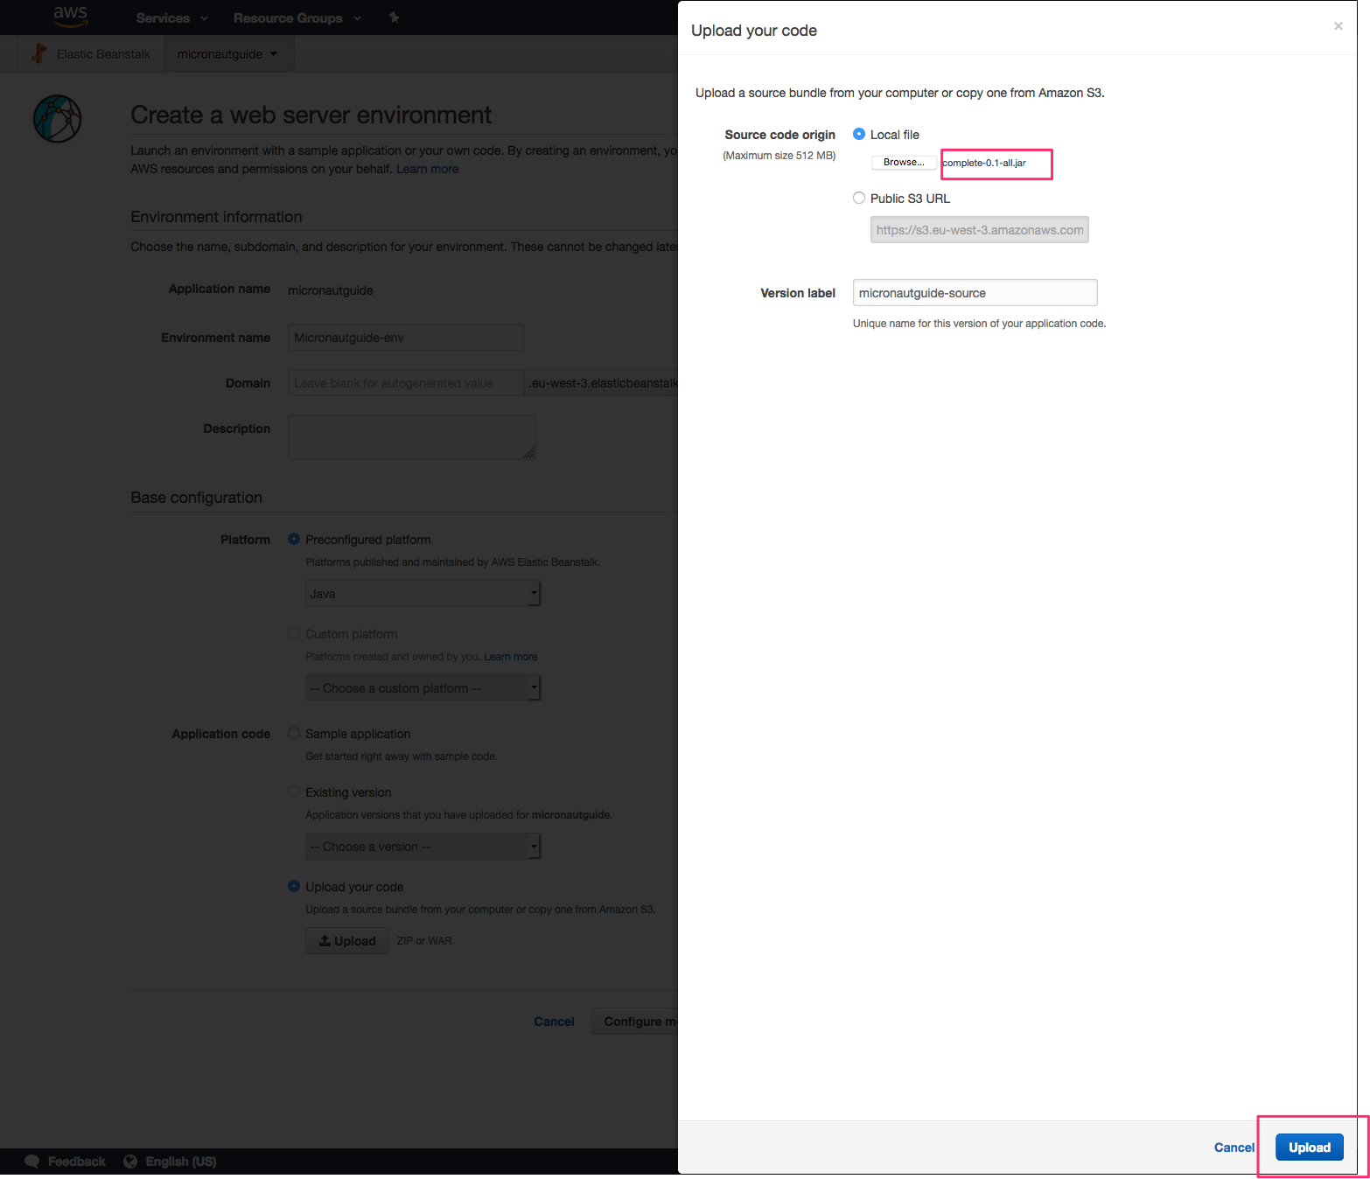Click the Browse... file chooser button

click(x=904, y=163)
